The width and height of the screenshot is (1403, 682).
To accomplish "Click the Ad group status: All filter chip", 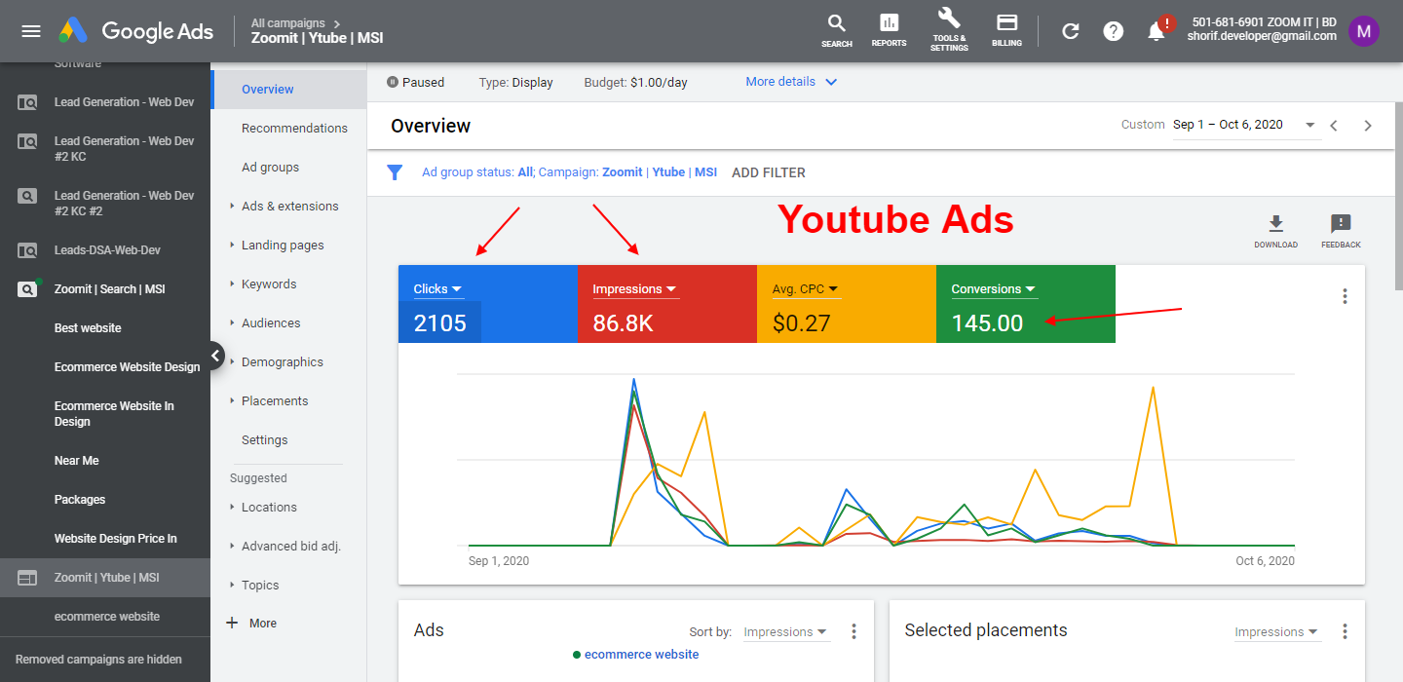I will coord(477,172).
